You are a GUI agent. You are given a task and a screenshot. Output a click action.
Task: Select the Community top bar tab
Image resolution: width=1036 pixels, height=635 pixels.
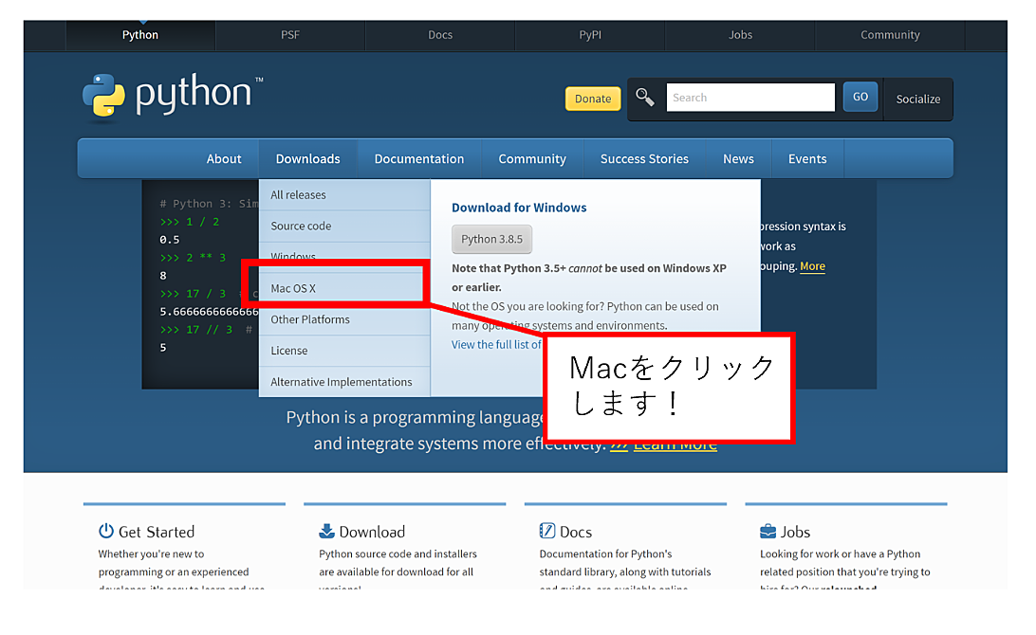(x=890, y=35)
